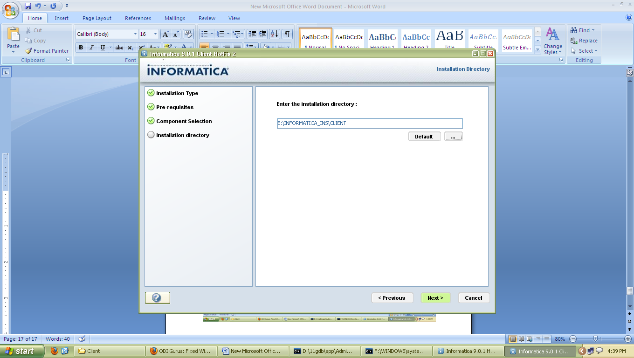Switch to Full Screen Reading view
The image size is (634, 358).
[522, 339]
